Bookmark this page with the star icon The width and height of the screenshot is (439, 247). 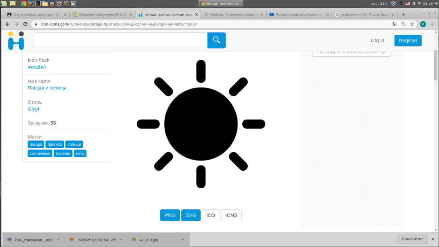pos(412,24)
